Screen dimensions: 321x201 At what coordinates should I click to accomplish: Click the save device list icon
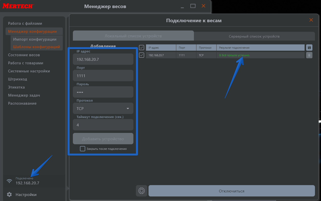(x=309, y=48)
